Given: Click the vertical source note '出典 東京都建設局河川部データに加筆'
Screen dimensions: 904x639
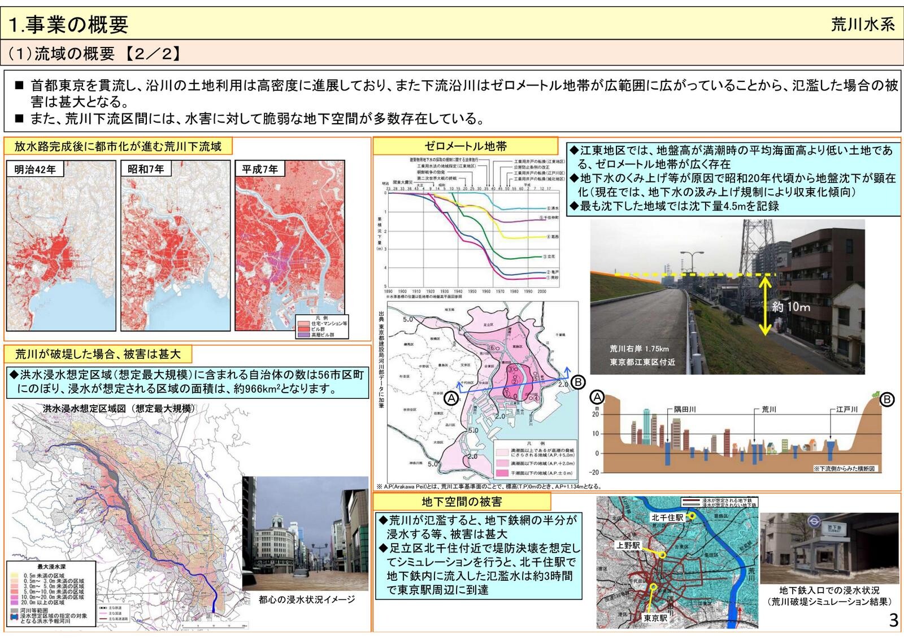Looking at the screenshot, I should pyautogui.click(x=381, y=359).
